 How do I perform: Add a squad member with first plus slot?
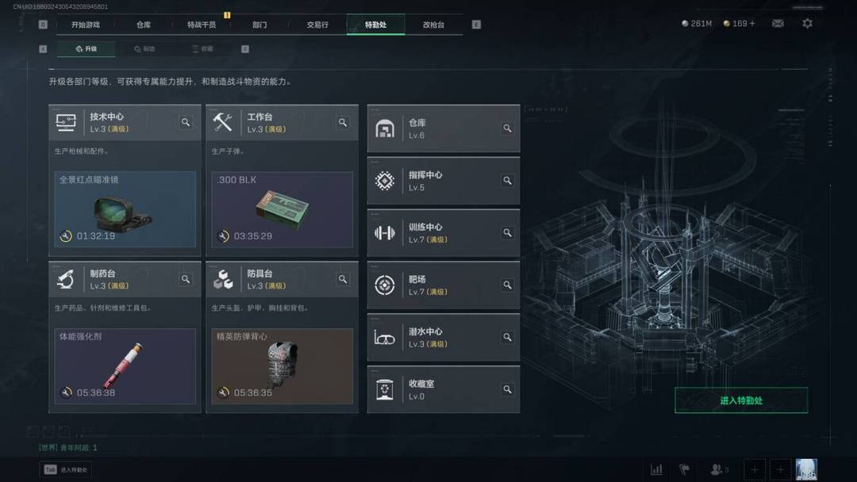[755, 469]
